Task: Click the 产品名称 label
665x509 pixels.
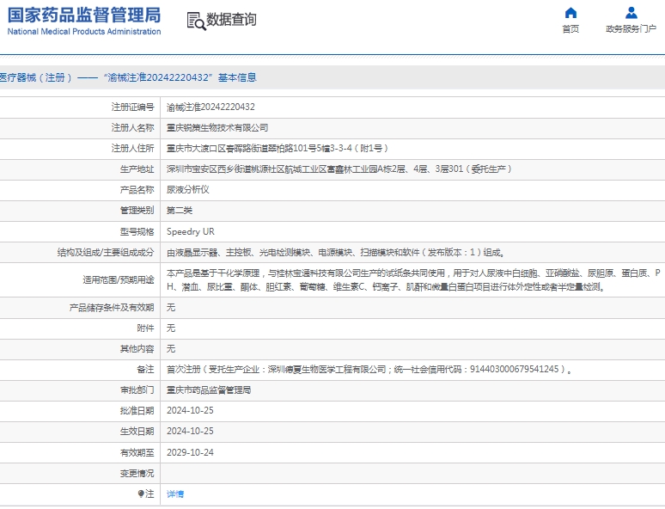Action: tap(137, 190)
